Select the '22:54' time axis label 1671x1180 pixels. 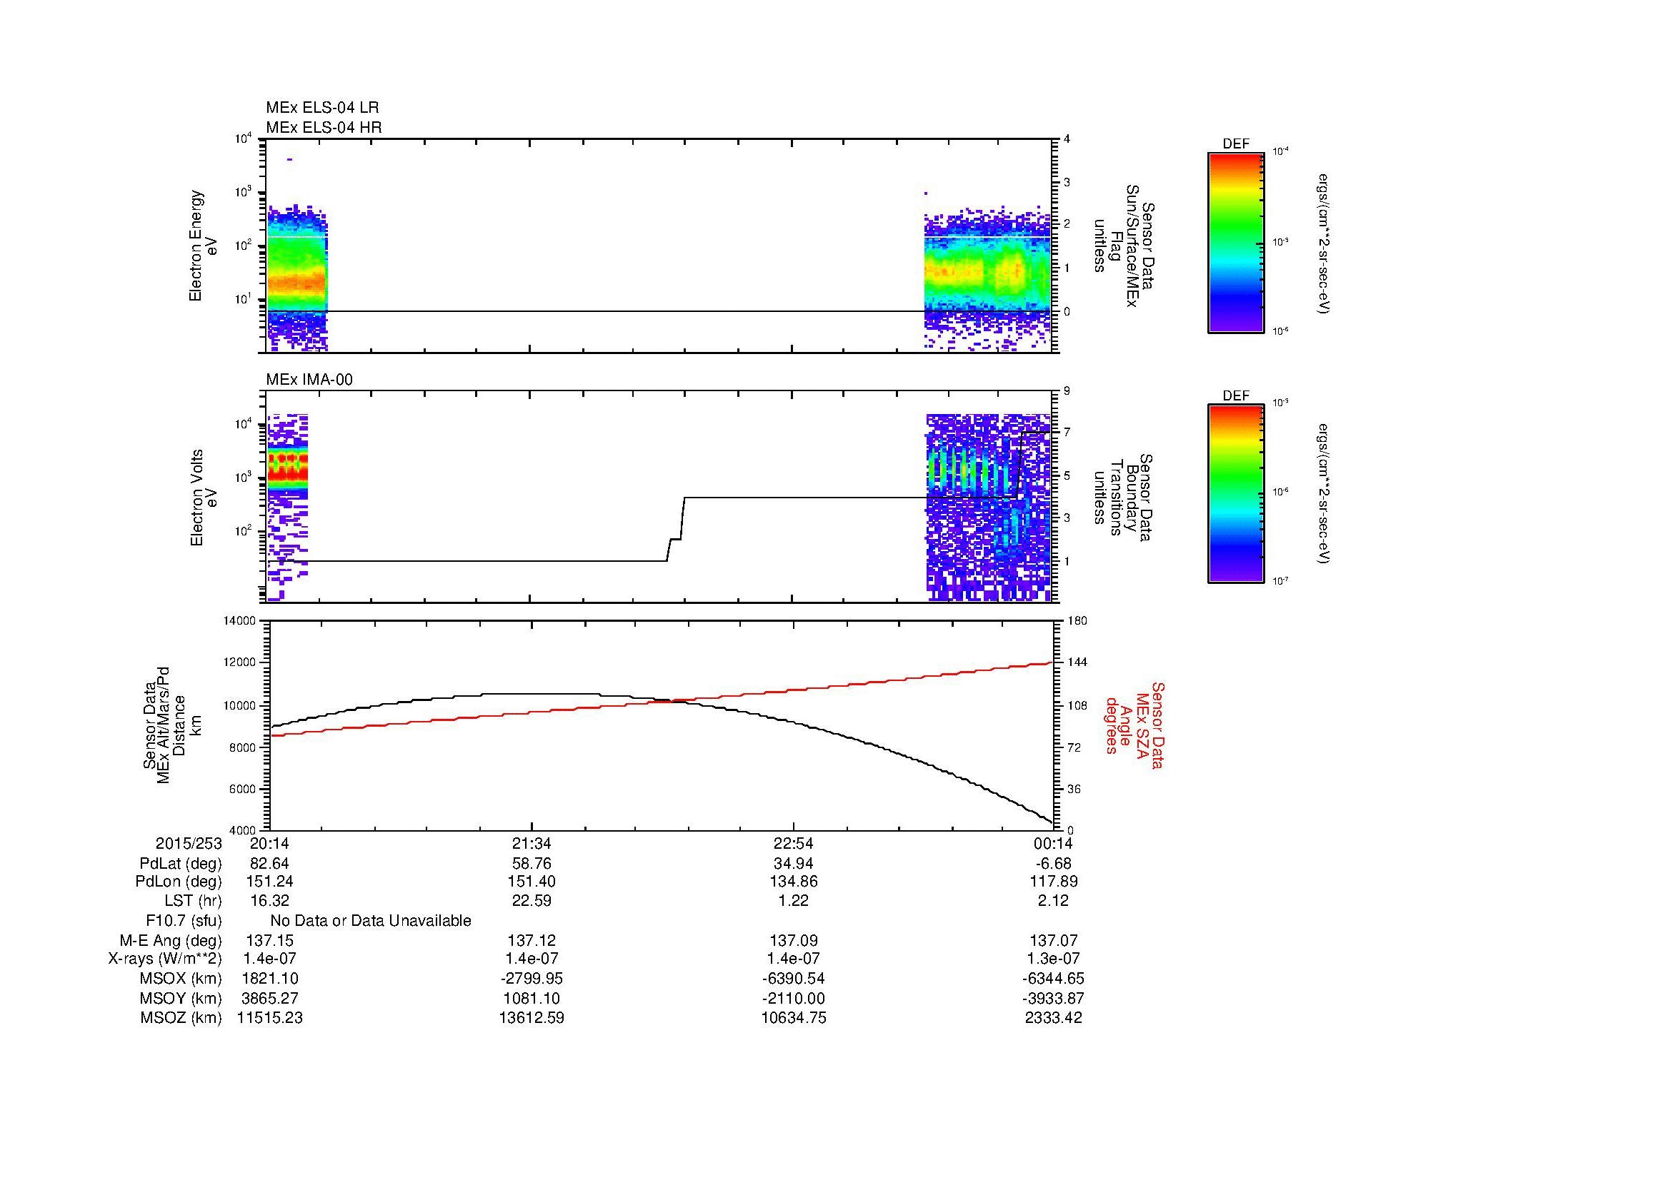click(793, 844)
